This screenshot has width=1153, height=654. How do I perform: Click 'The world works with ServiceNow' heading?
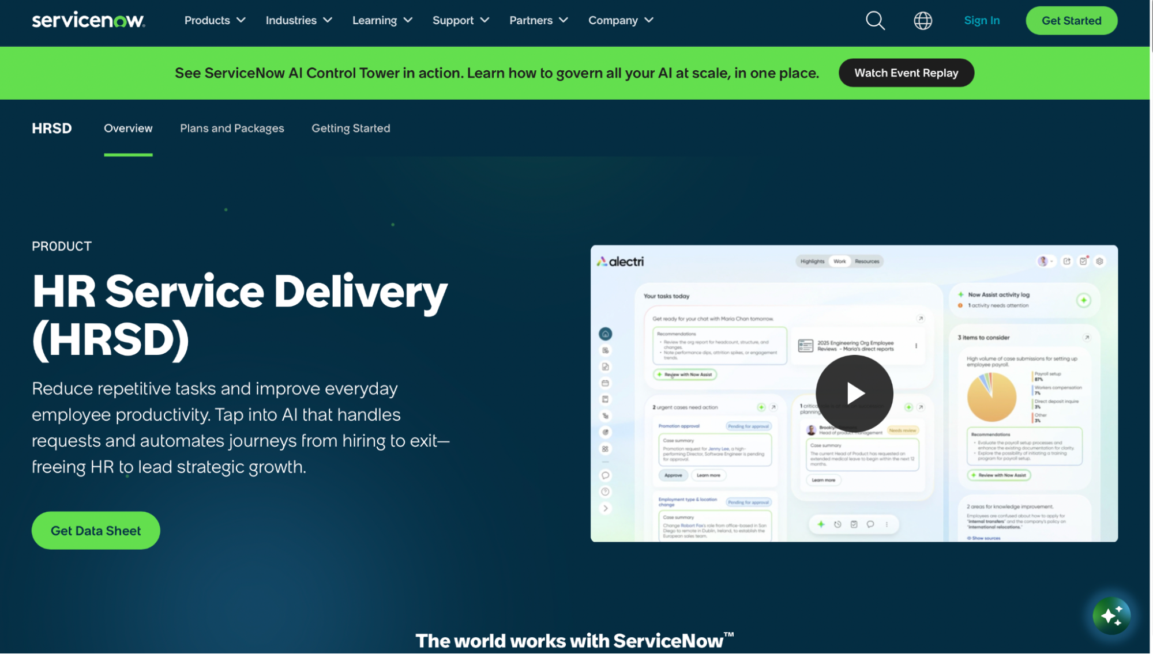(x=574, y=641)
